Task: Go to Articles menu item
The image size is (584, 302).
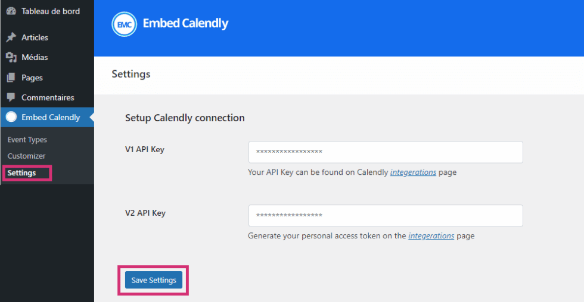Action: point(35,37)
